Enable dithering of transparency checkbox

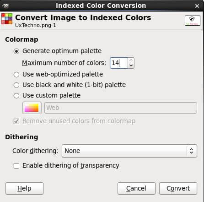16,166
